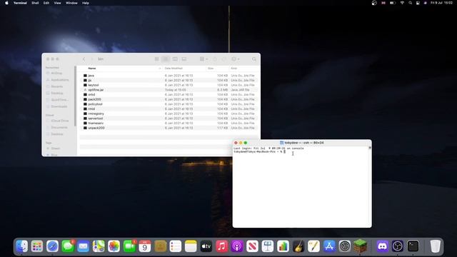Sort by the Name column header

tap(92, 69)
